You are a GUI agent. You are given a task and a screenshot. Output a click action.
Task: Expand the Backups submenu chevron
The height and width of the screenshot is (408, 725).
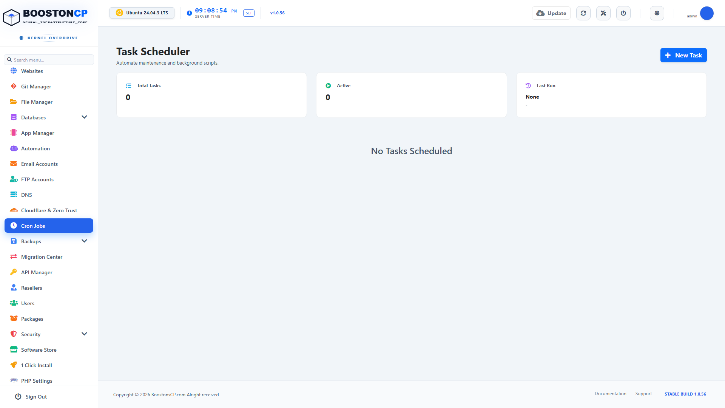click(x=84, y=241)
